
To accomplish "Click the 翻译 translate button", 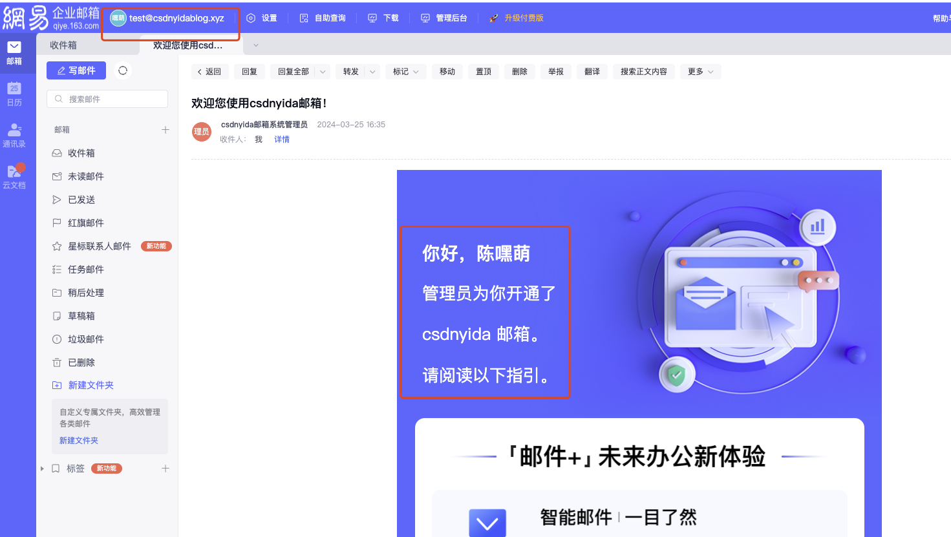I will click(592, 72).
